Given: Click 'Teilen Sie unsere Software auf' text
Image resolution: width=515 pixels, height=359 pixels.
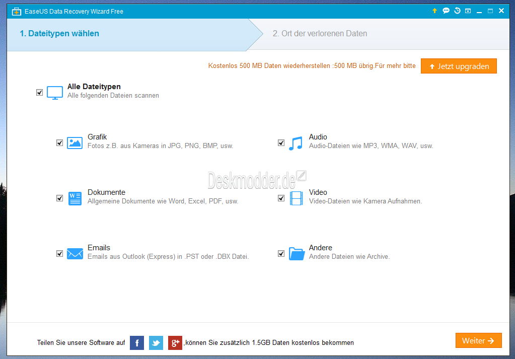Looking at the screenshot, I should pyautogui.click(x=81, y=342).
